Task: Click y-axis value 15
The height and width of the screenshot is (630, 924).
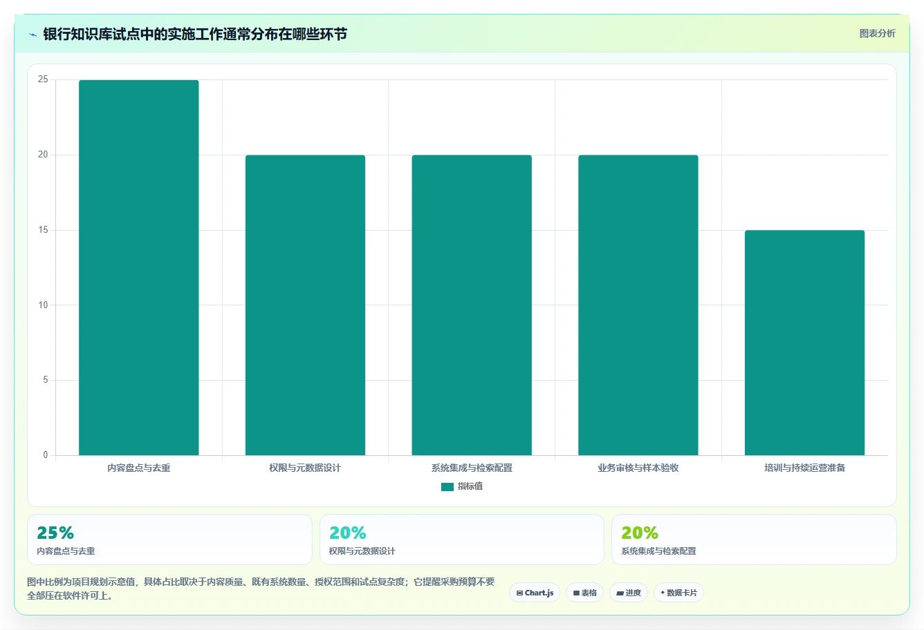Action: 43,230
